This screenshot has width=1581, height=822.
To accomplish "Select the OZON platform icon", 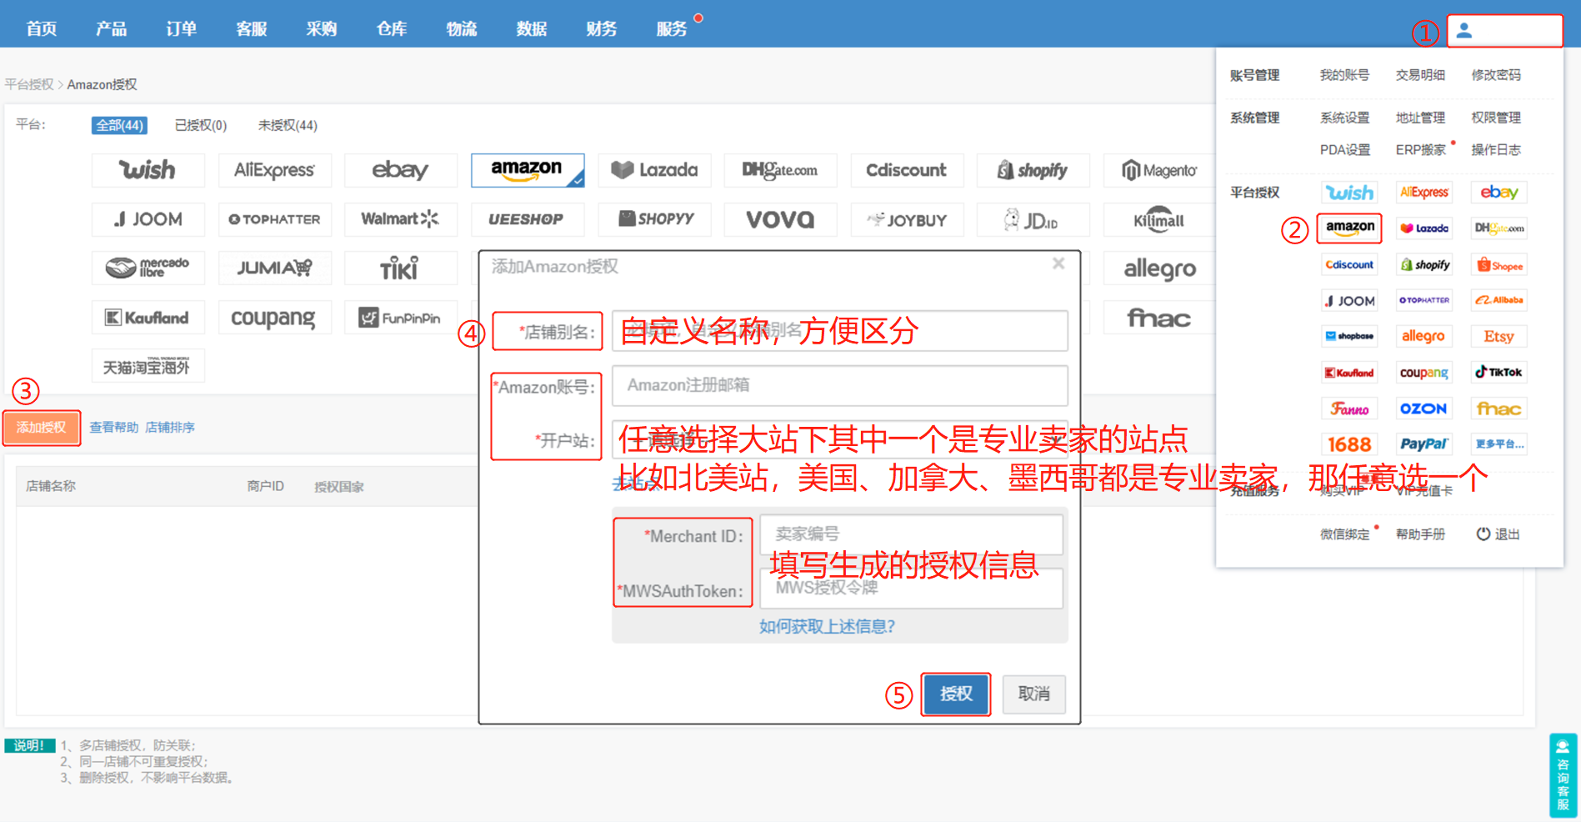I will click(x=1424, y=408).
